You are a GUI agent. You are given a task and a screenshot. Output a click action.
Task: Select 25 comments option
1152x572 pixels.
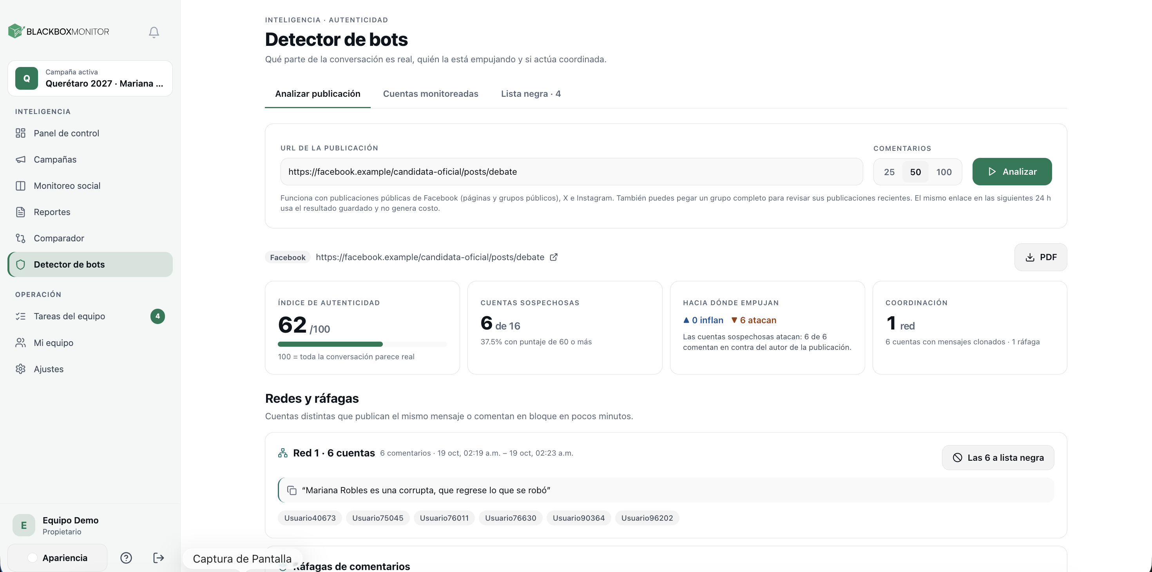tap(889, 172)
